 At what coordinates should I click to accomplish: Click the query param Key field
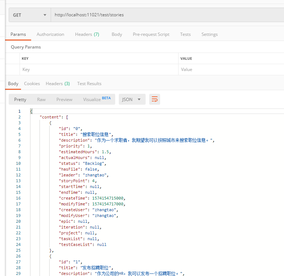click(99, 70)
